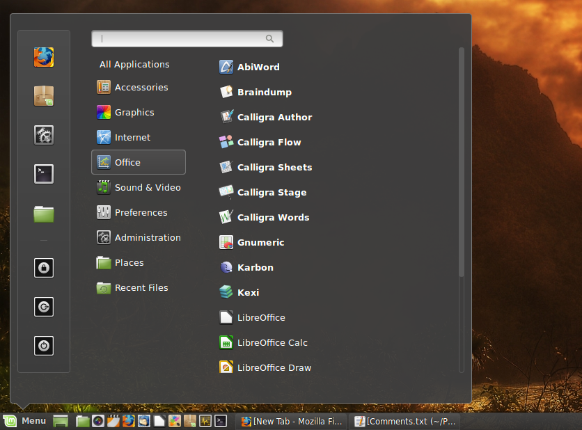Select the Office category
The height and width of the screenshot is (430, 582).
pyautogui.click(x=139, y=162)
